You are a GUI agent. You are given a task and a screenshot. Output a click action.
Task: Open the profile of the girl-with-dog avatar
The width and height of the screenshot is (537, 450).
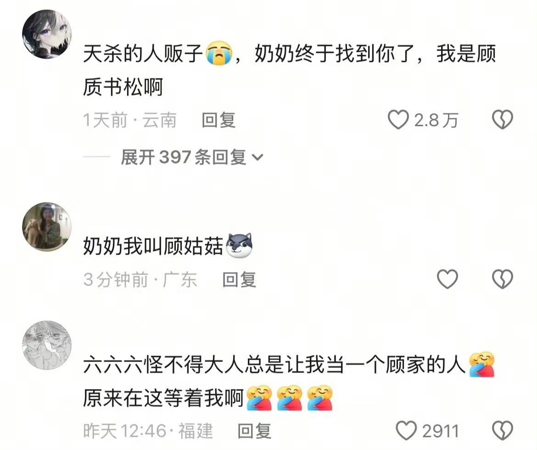click(47, 227)
